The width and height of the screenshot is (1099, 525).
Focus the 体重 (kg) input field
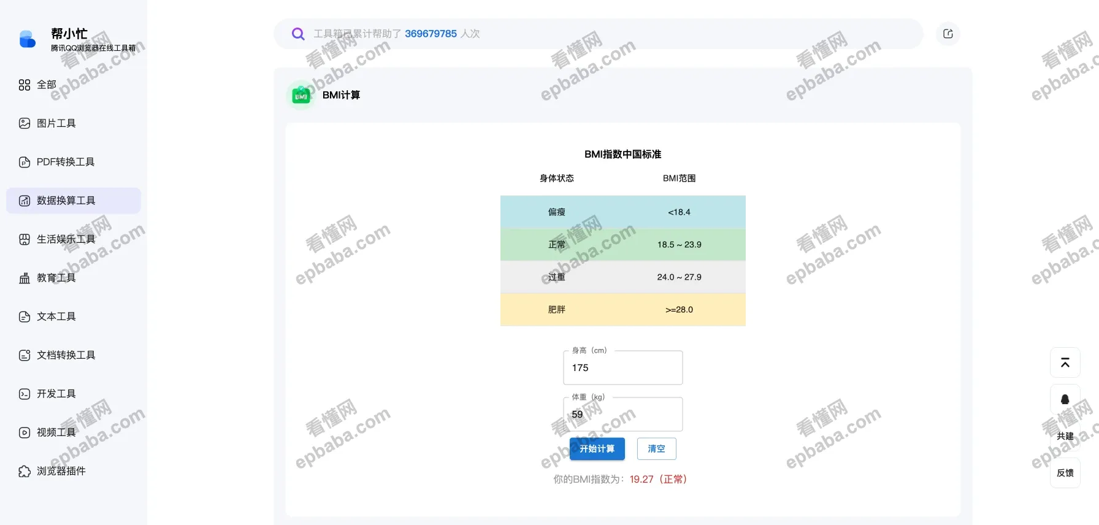coord(623,415)
